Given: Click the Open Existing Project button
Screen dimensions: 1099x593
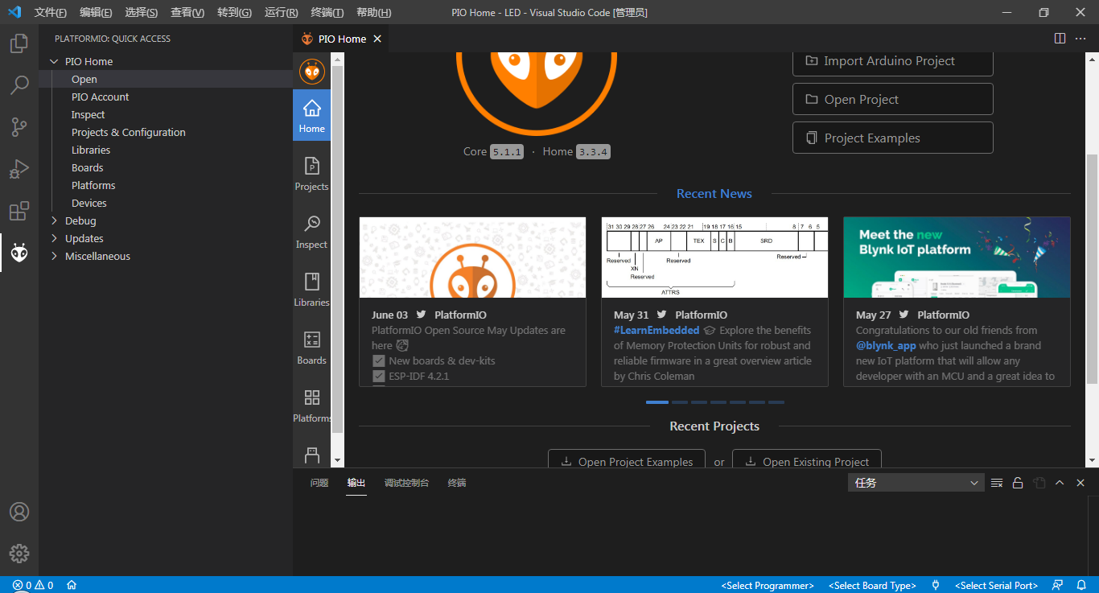Looking at the screenshot, I should point(807,460).
